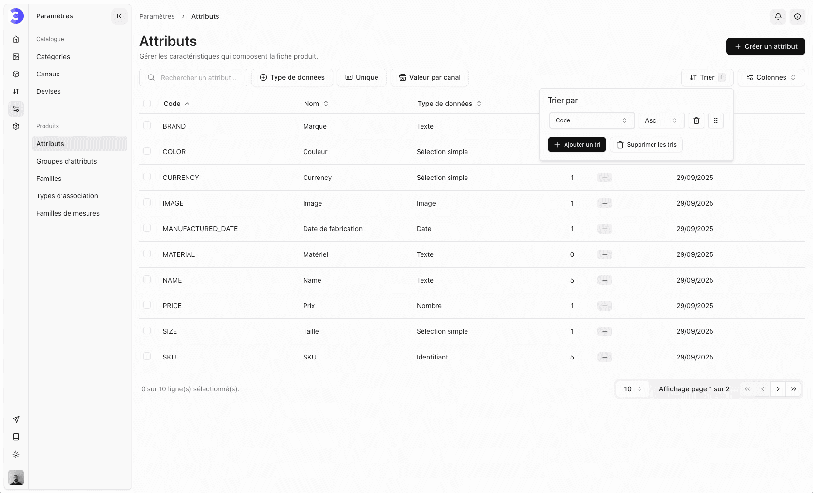The height and width of the screenshot is (493, 813).
Task: Delete the Code sort rule
Action: [696, 120]
